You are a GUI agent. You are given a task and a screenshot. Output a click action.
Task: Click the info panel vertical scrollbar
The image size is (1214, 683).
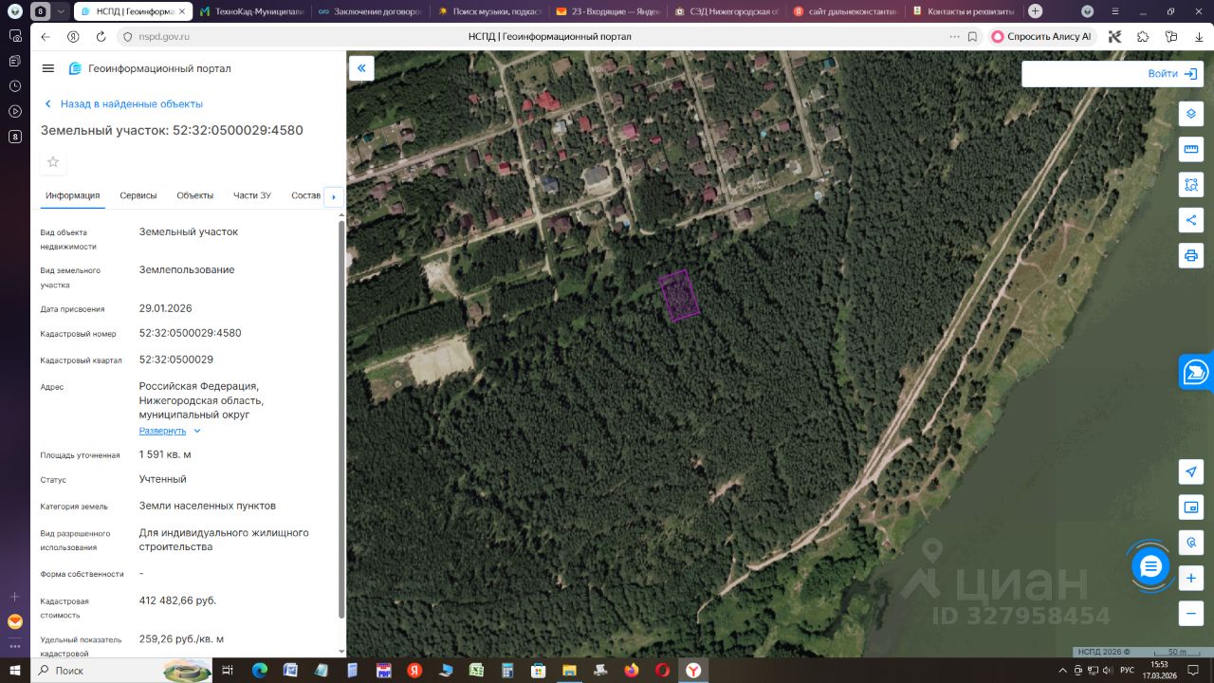tap(341, 417)
